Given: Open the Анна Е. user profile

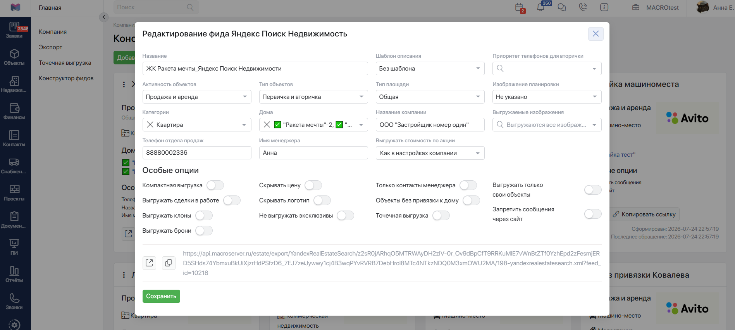Looking at the screenshot, I should click(x=715, y=8).
